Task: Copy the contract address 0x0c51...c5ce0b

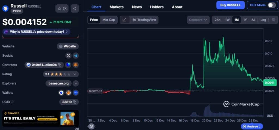Action: (x=60, y=65)
